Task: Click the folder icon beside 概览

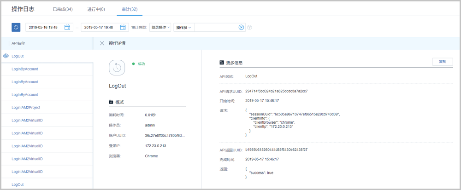Action: pos(111,102)
